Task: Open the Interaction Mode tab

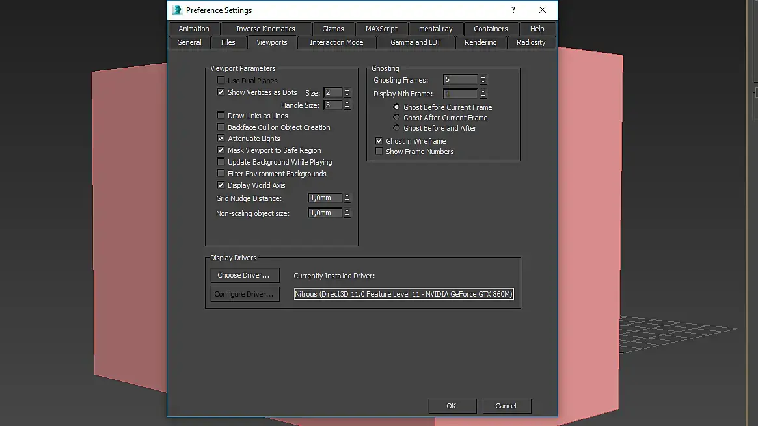Action: [x=336, y=42]
